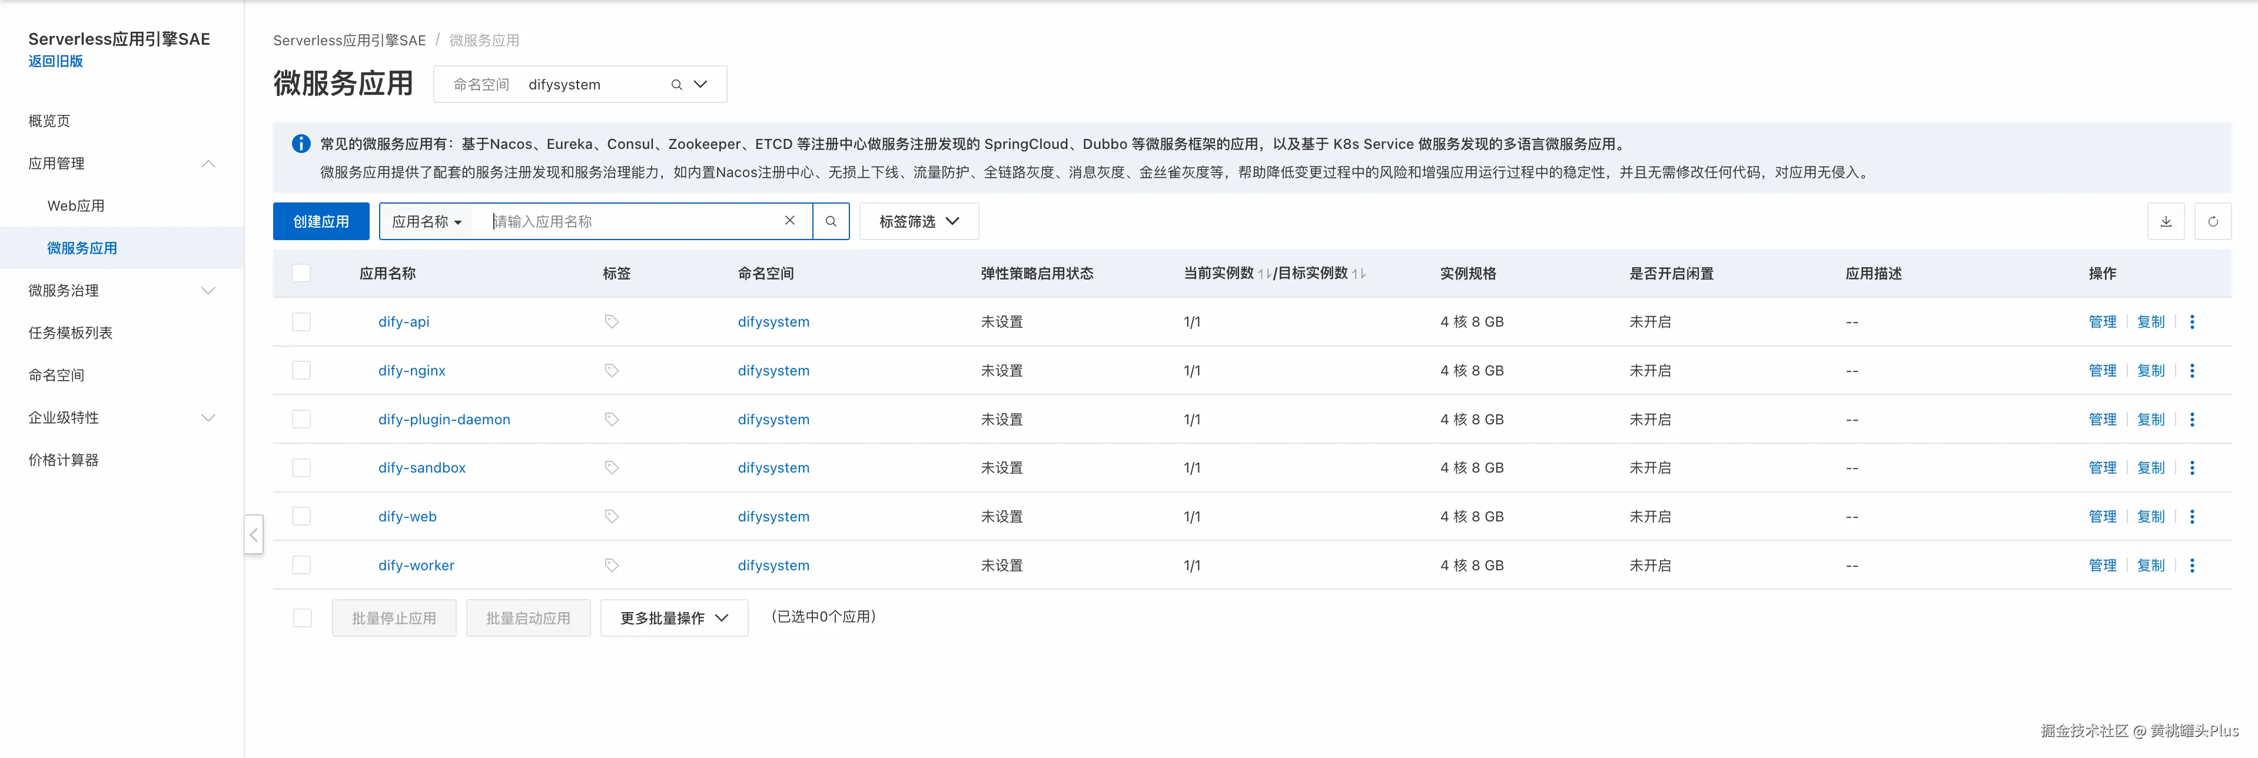Open more actions menu for dify-nginx row
Screen dimensions: 2258x758
tap(2191, 371)
